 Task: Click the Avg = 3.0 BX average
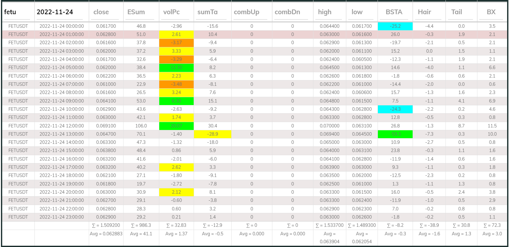coord(492,234)
